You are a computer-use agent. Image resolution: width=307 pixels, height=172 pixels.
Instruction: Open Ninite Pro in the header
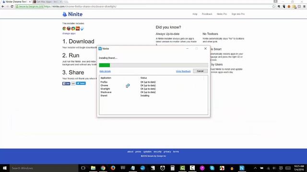222,14
